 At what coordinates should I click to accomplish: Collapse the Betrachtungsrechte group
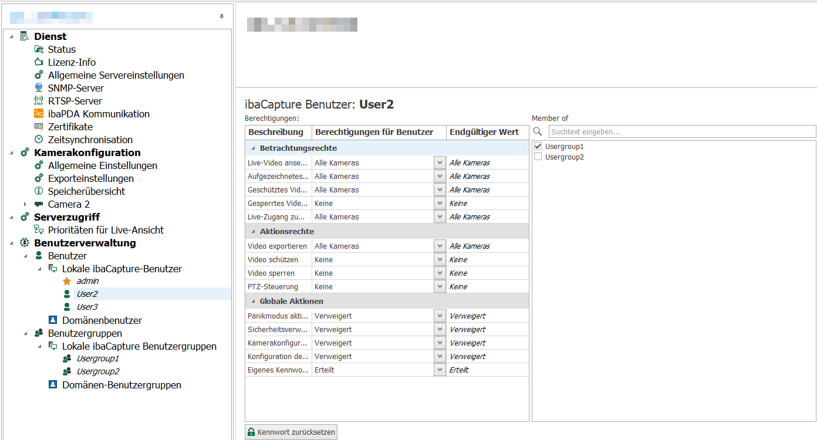pyautogui.click(x=253, y=148)
